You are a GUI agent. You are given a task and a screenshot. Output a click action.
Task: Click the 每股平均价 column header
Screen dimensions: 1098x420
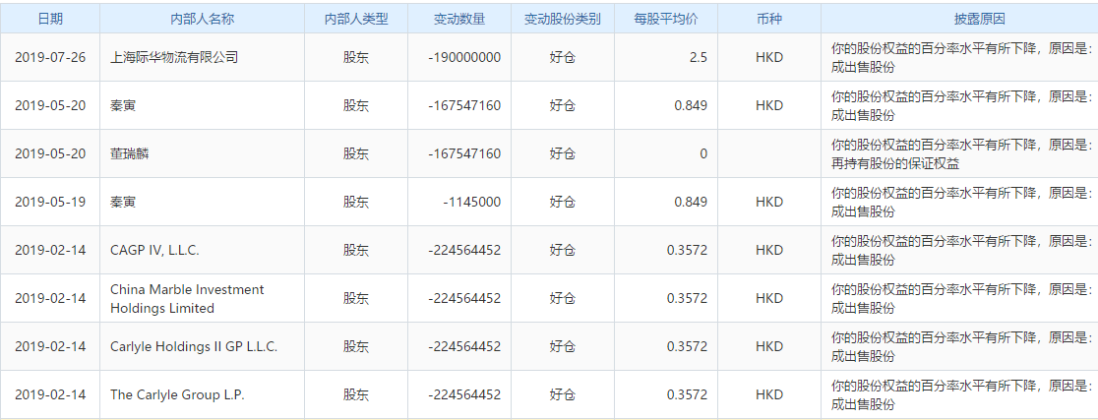coord(666,19)
